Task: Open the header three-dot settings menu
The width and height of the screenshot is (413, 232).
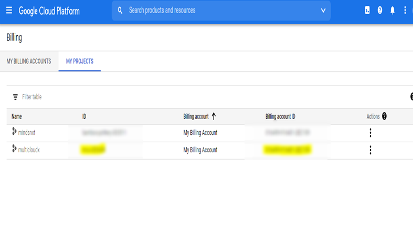Action: tap(405, 10)
